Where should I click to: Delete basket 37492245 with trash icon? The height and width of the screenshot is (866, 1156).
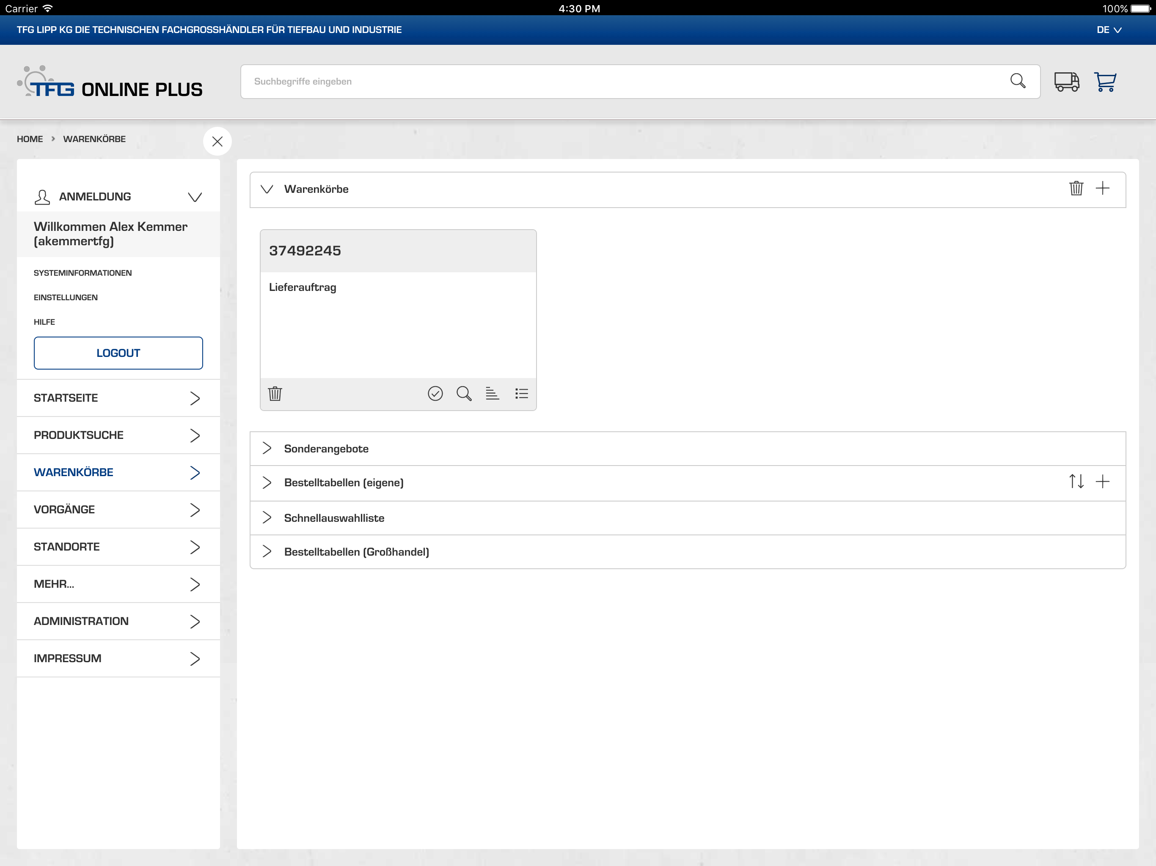tap(275, 393)
